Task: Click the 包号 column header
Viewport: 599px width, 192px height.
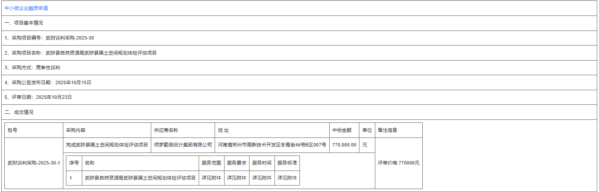Action: (x=12, y=130)
